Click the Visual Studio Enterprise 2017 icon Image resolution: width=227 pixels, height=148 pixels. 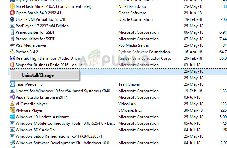pyautogui.click(x=12, y=97)
